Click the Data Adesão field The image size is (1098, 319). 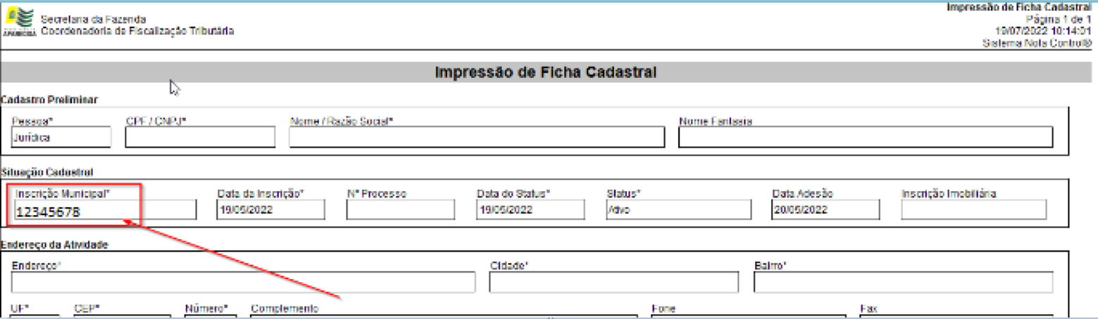coord(825,210)
